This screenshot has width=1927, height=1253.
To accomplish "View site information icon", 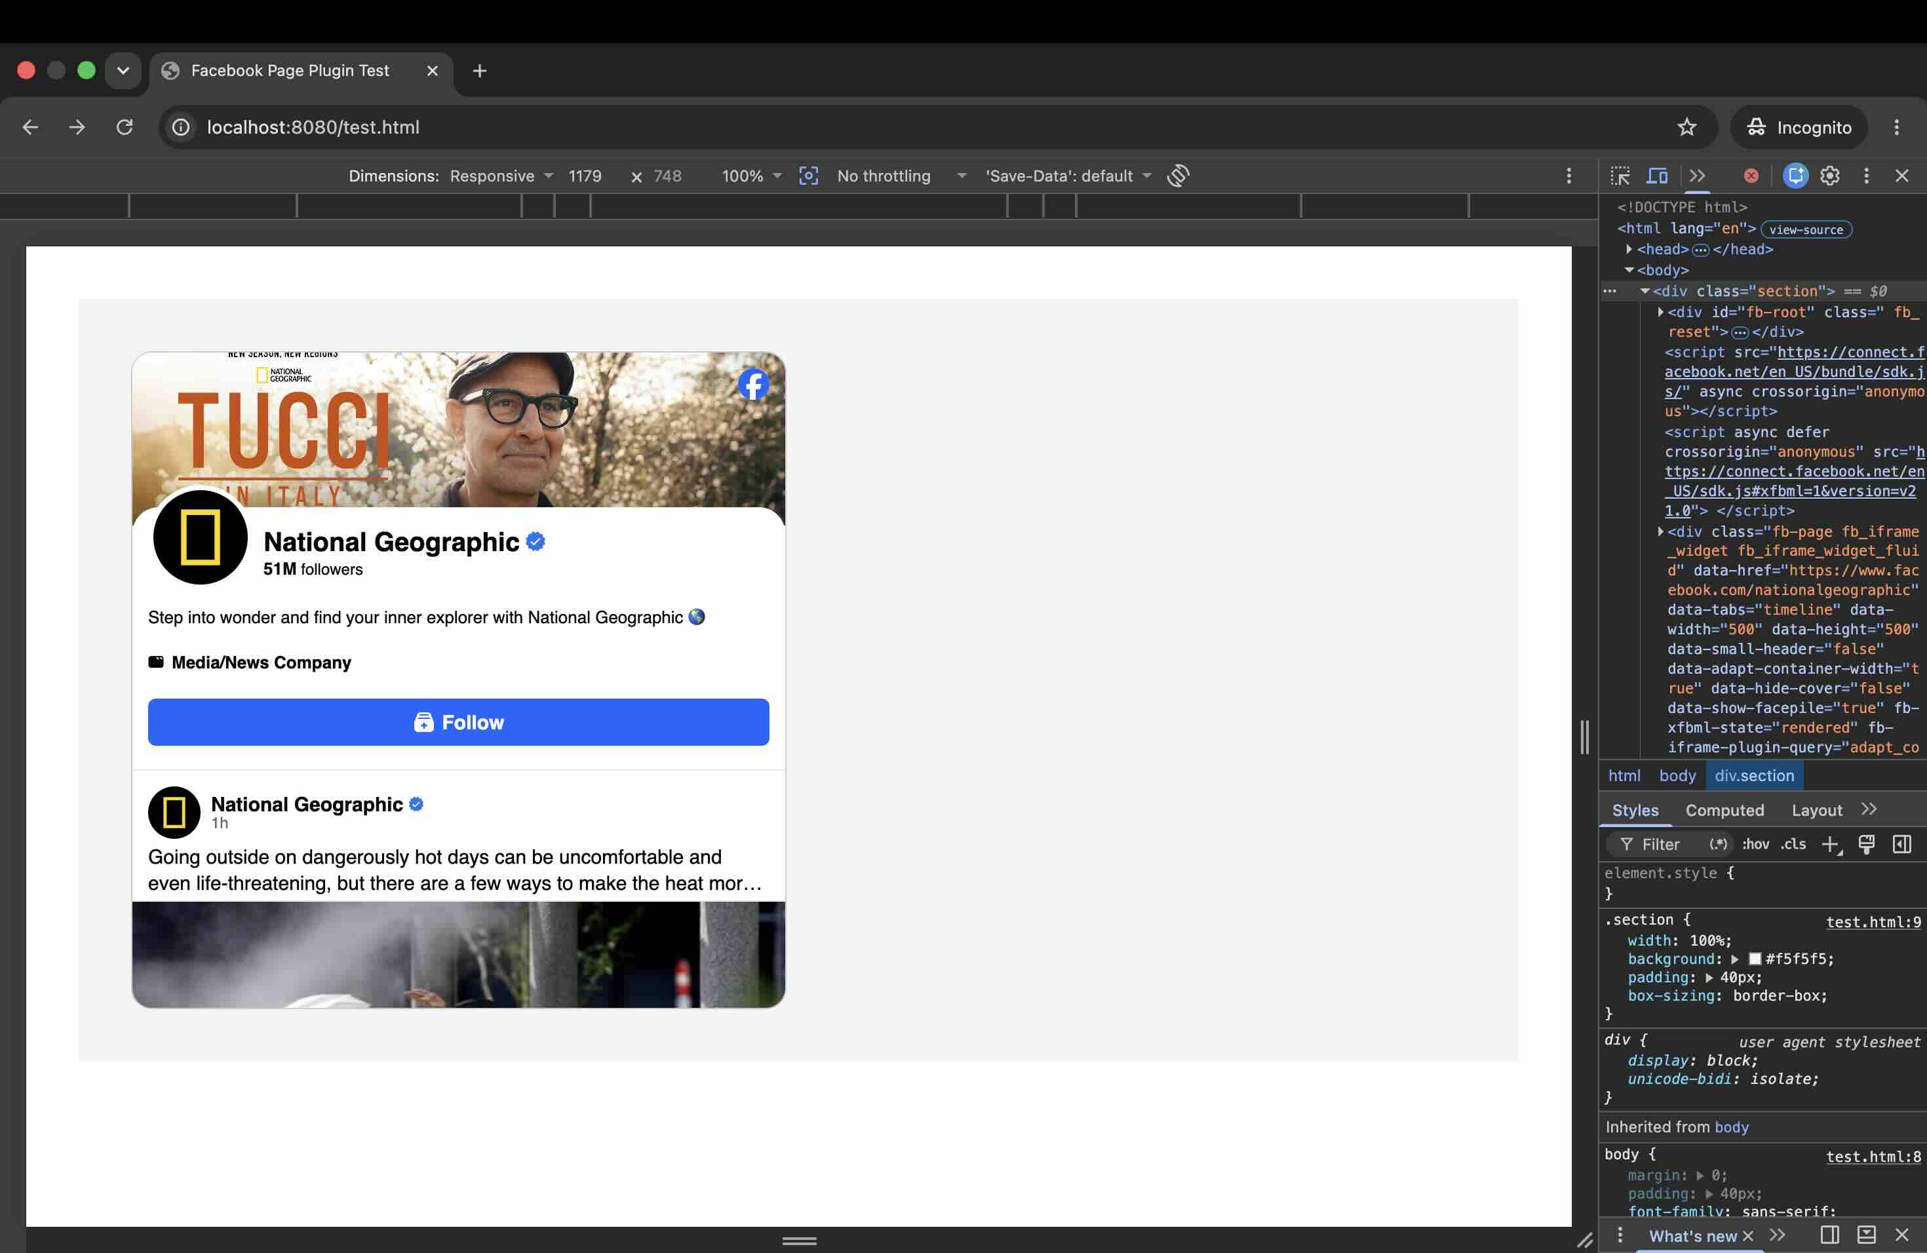I will pos(180,127).
